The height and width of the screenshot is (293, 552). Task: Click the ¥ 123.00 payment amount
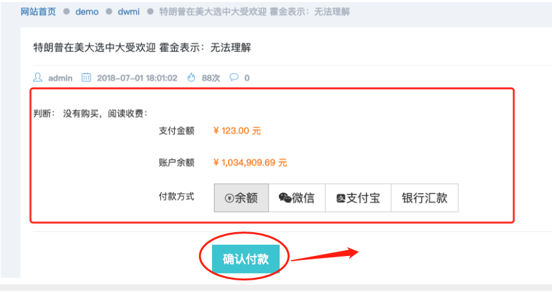(x=237, y=131)
